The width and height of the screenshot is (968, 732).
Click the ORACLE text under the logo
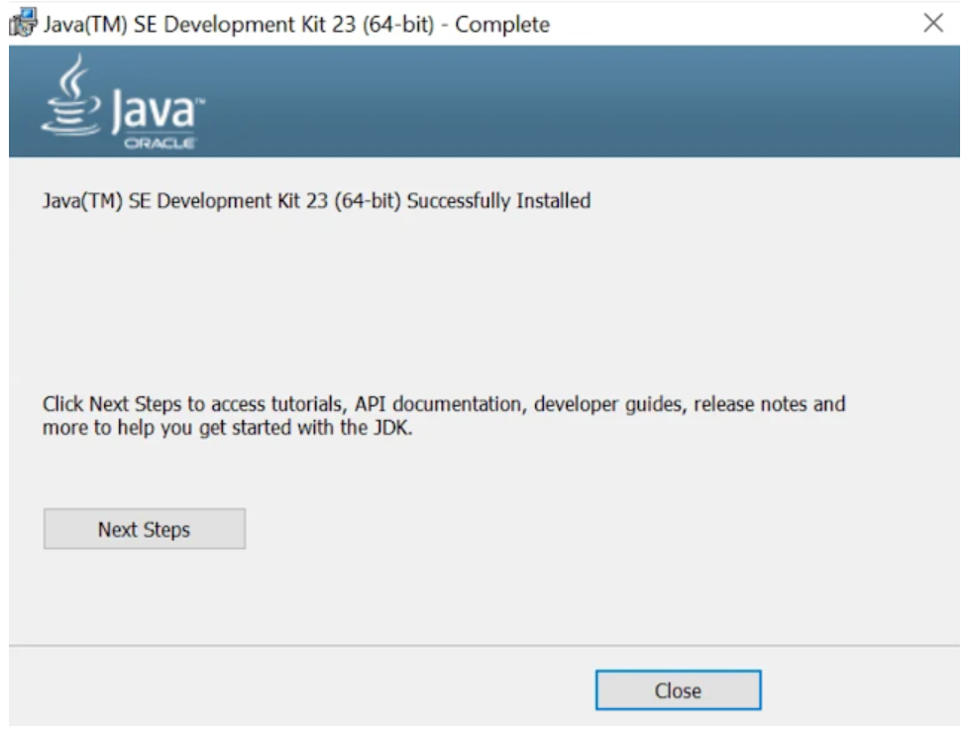(x=160, y=144)
